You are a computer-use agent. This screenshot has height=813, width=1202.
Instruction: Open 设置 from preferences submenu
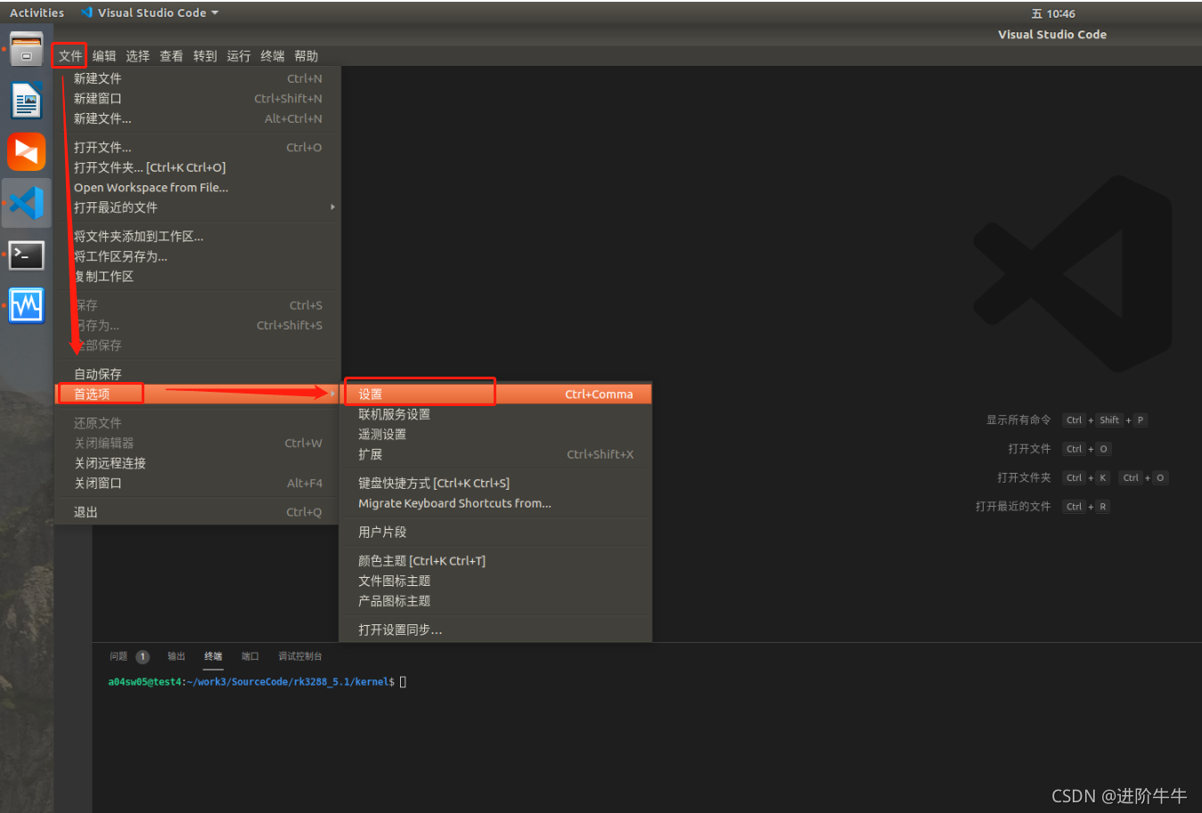click(x=496, y=394)
